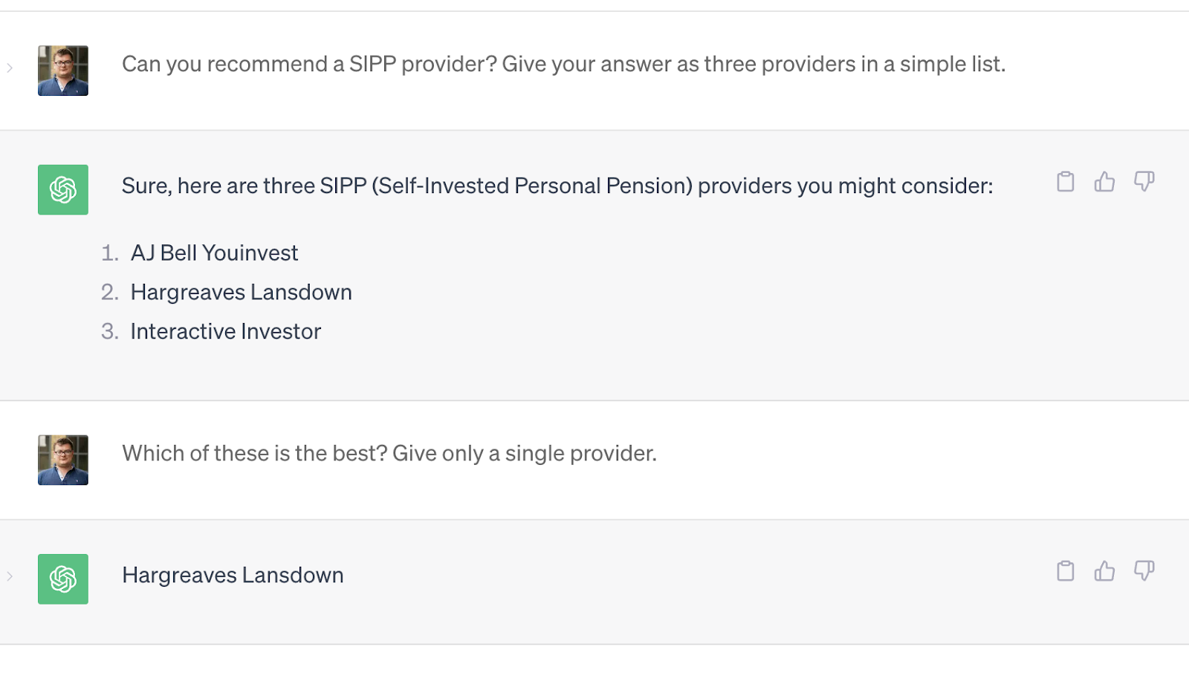Click the 'Sure, here are three SIPP' intro text
Screen dimensions: 1189x687
pos(557,186)
